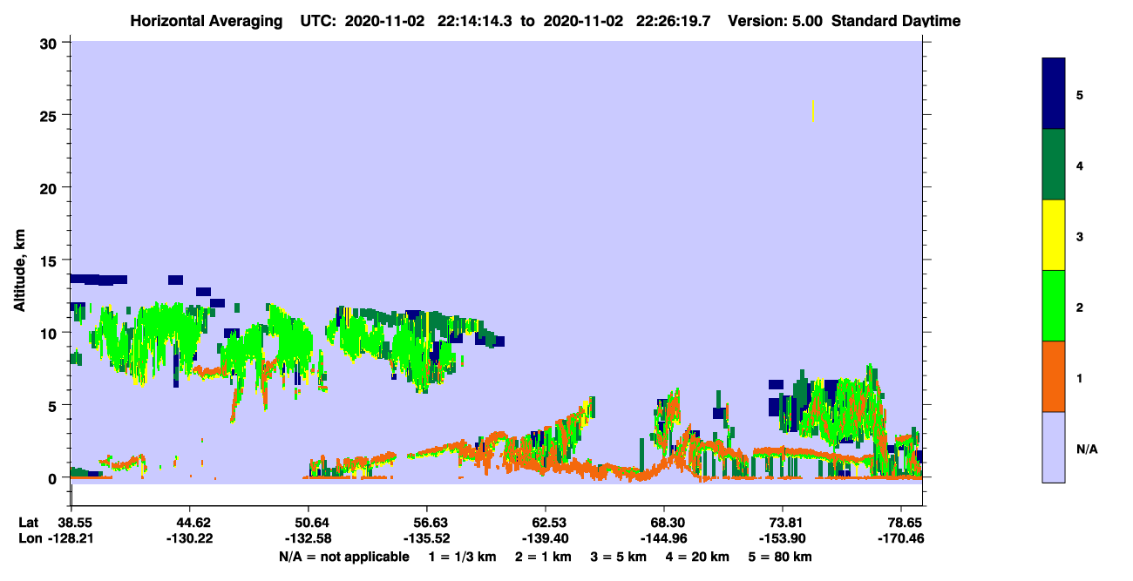Viewport: 1133px width, 581px height.
Task: Click the 'N/A = not applicable' legend text
Action: (x=343, y=557)
